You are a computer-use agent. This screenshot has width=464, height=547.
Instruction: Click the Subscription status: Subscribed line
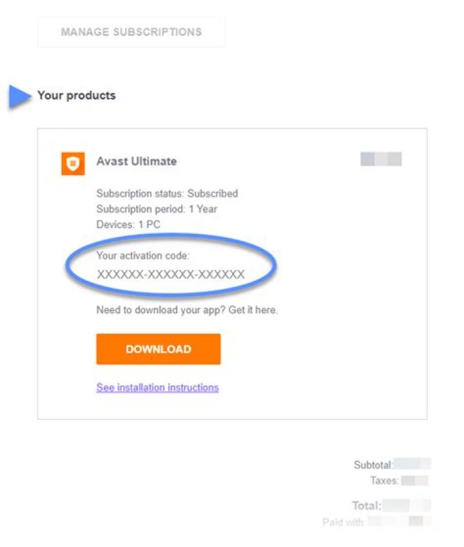[167, 193]
